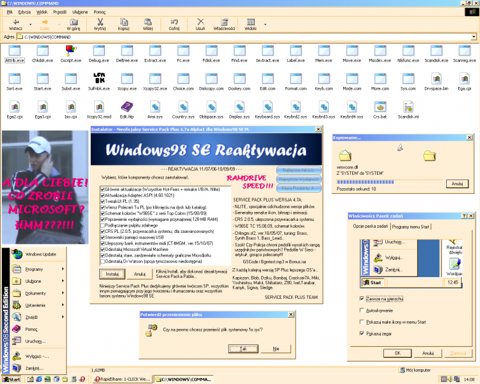Viewport: 480px width, 384px height.
Task: Launch Internet Explorer from quick launch bar
Action: click(39, 379)
